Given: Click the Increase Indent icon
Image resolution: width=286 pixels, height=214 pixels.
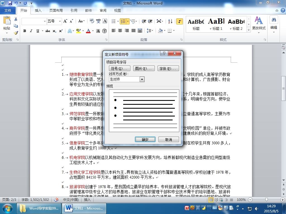Looking at the screenshot, I should coord(150,21).
